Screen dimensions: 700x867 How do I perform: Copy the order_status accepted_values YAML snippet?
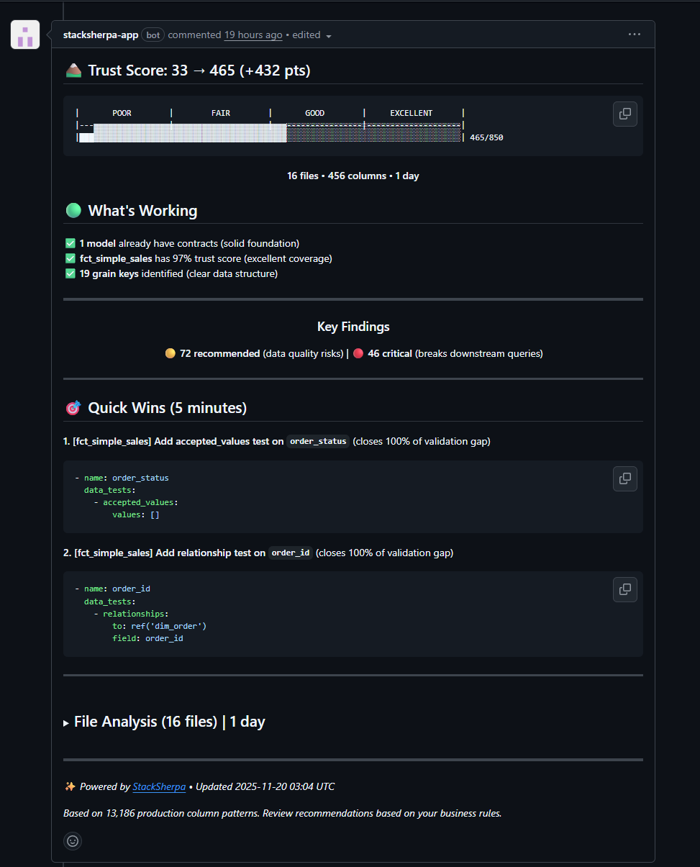coord(624,478)
